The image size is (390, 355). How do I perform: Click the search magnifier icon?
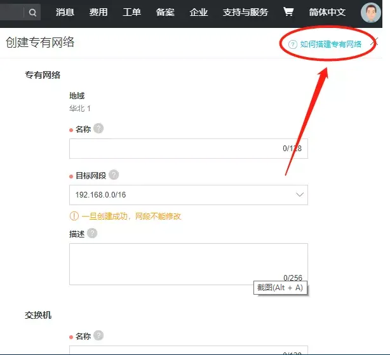click(32, 13)
